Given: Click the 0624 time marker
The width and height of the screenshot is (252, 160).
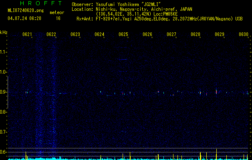Looking at the screenshot, I should pos(99,34).
